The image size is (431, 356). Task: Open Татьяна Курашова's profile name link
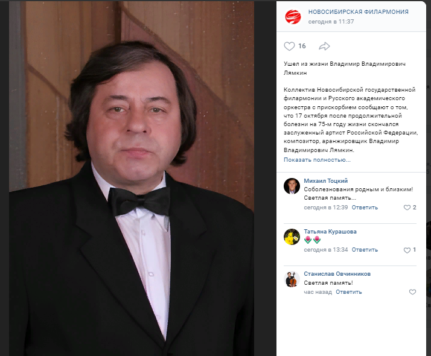(330, 231)
